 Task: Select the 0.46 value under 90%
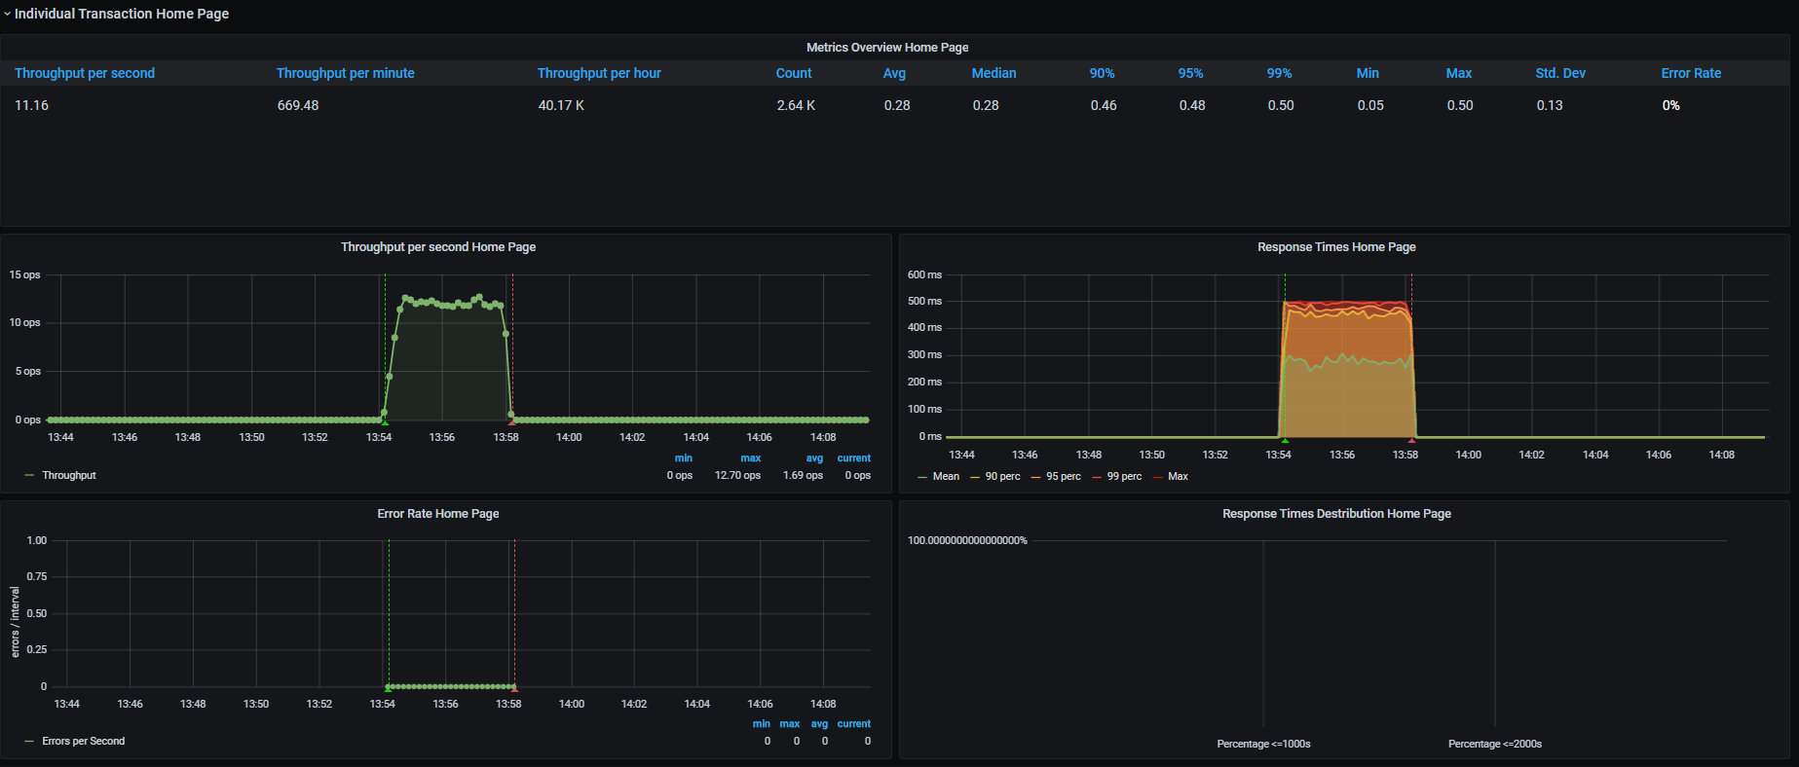click(1104, 105)
